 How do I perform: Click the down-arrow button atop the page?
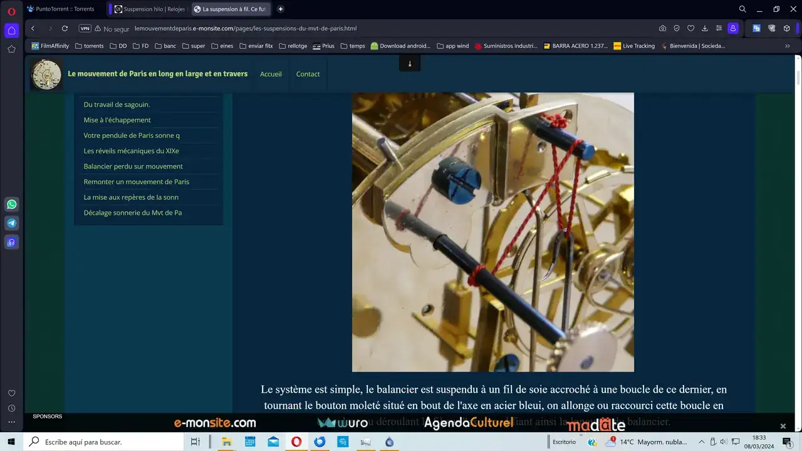(410, 63)
